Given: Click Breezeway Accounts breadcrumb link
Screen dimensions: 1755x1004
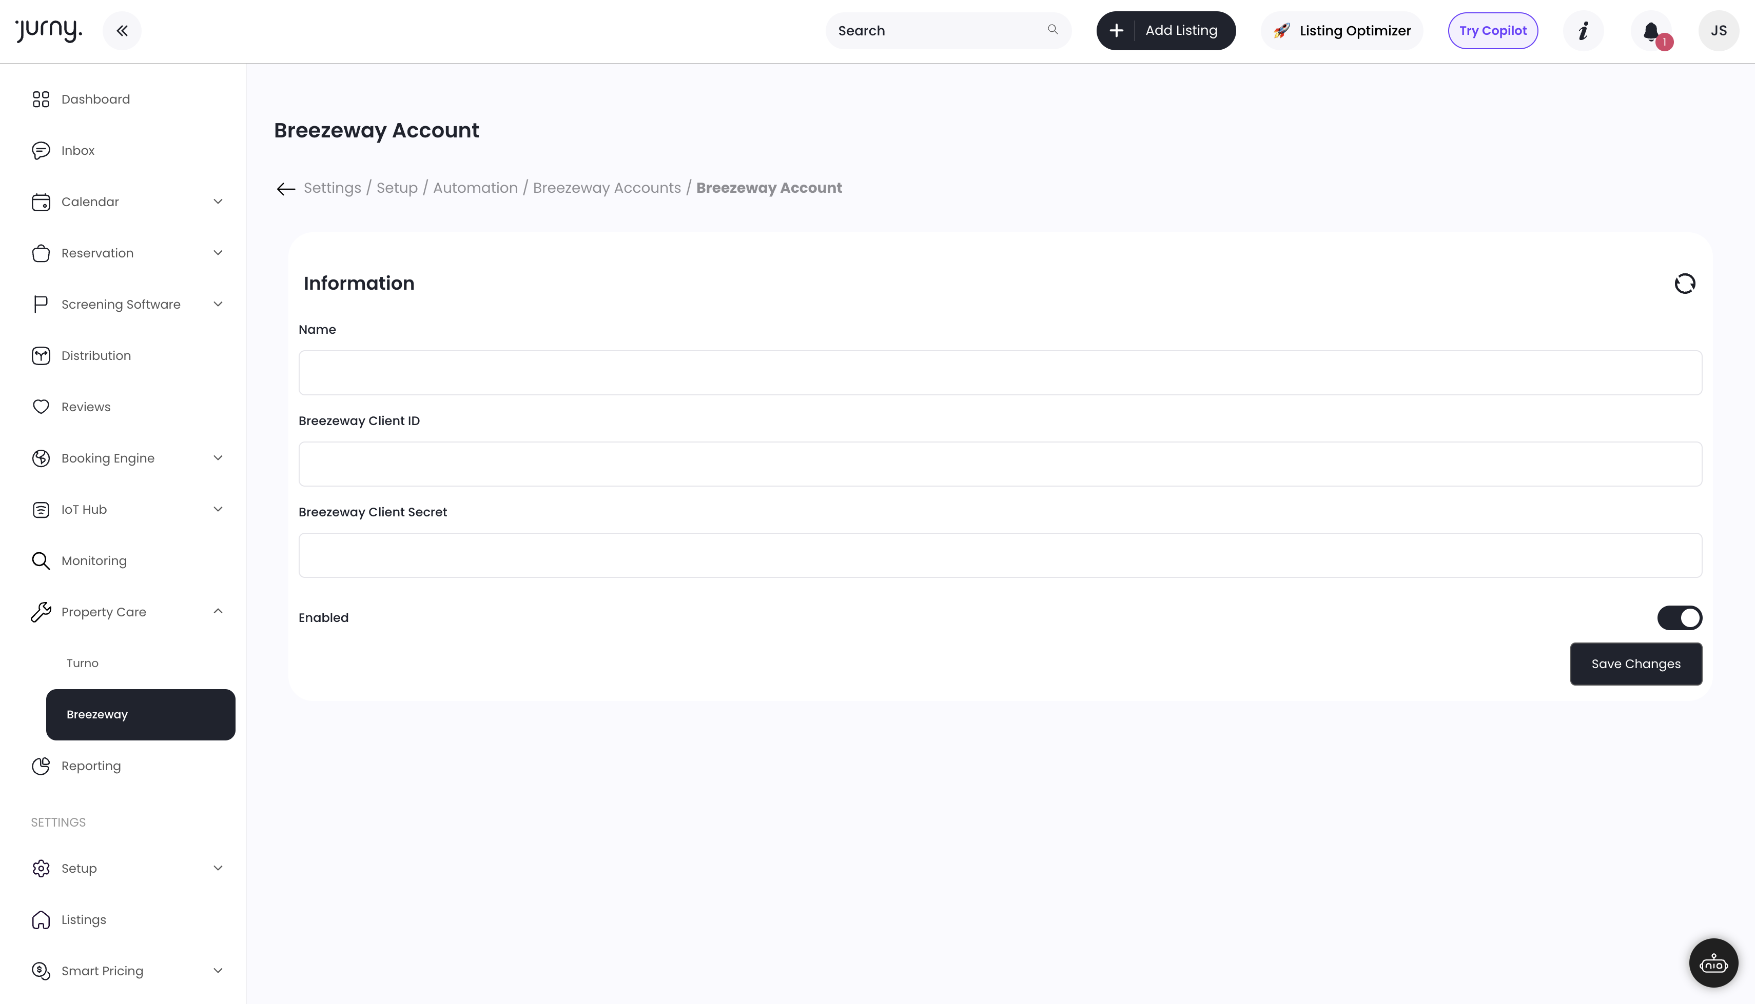Looking at the screenshot, I should [x=607, y=188].
